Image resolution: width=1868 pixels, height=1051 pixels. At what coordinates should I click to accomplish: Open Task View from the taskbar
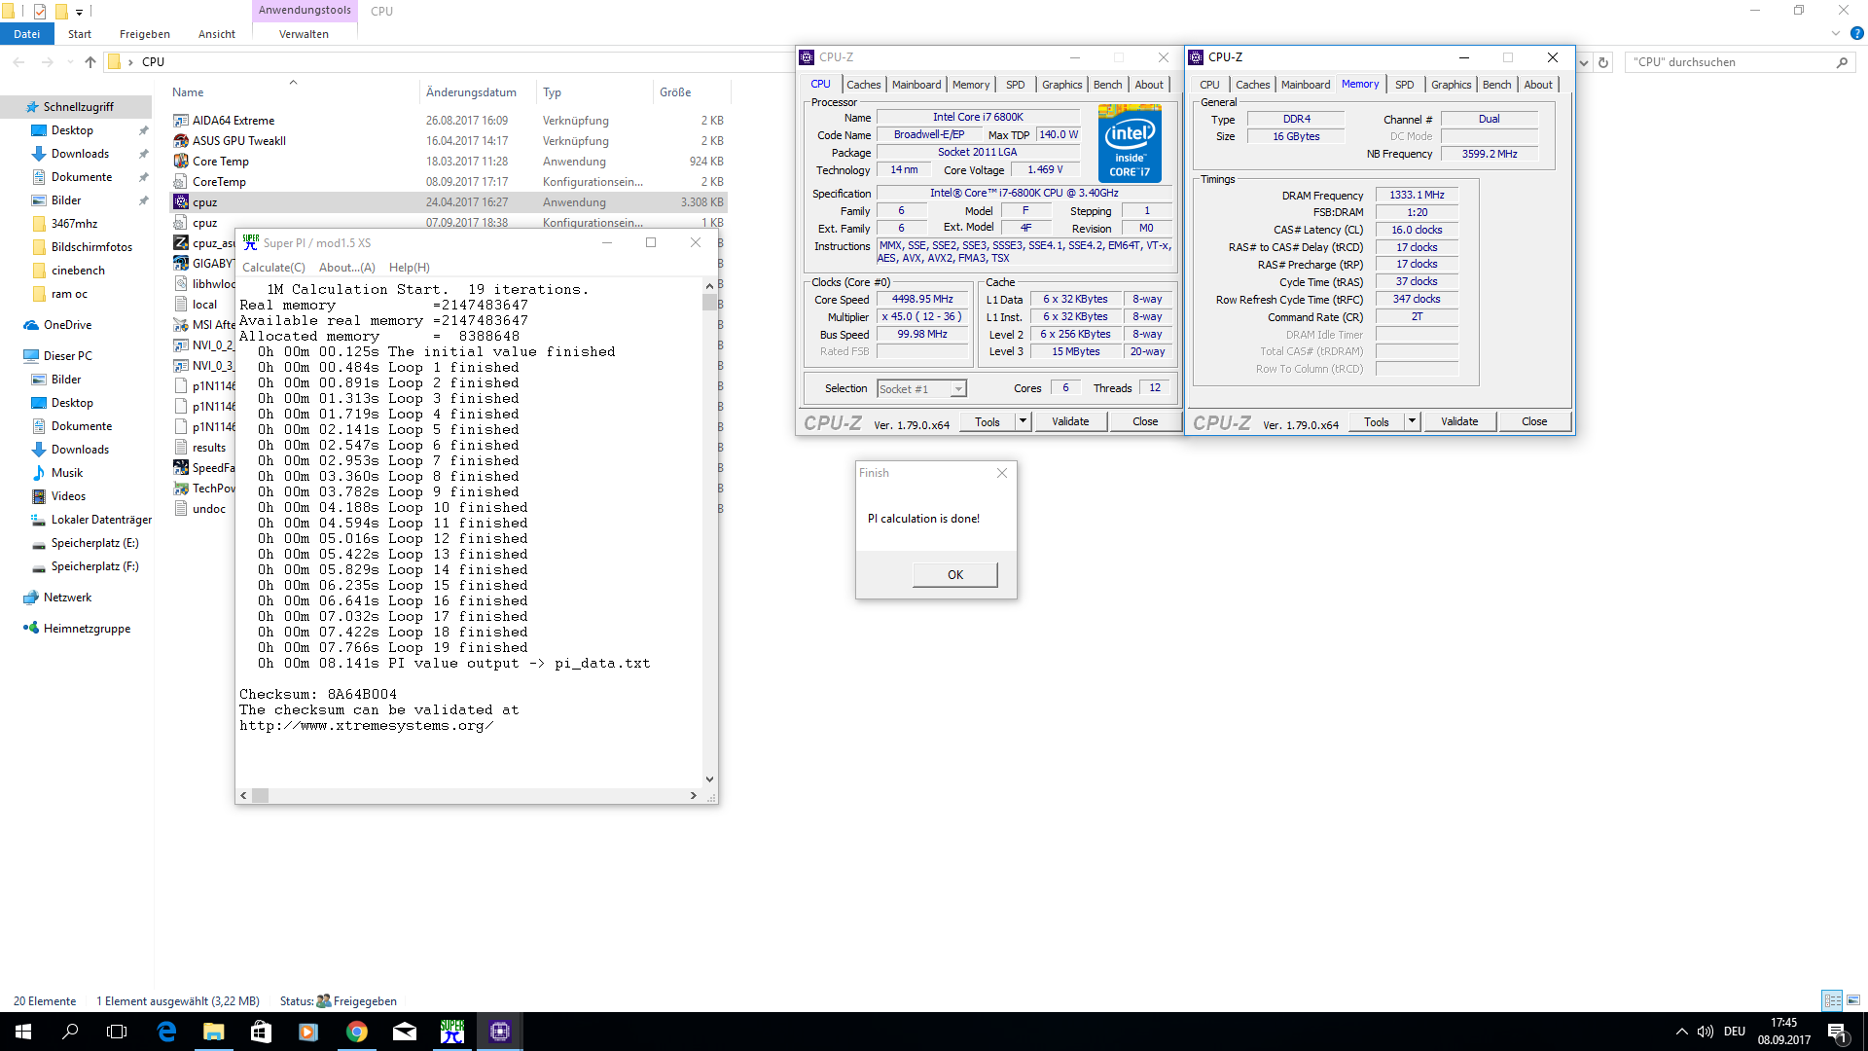117,1032
